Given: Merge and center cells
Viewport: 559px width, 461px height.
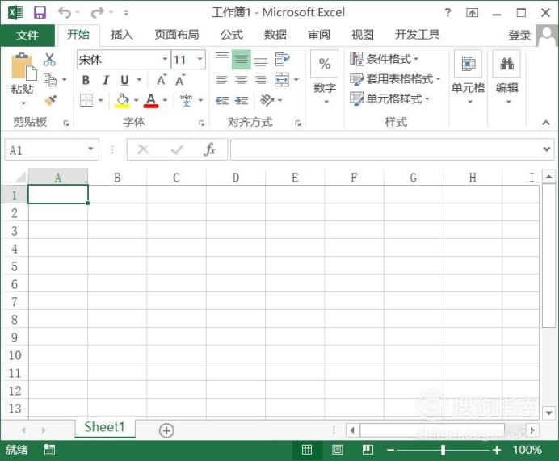Looking at the screenshot, I should pos(282,80).
